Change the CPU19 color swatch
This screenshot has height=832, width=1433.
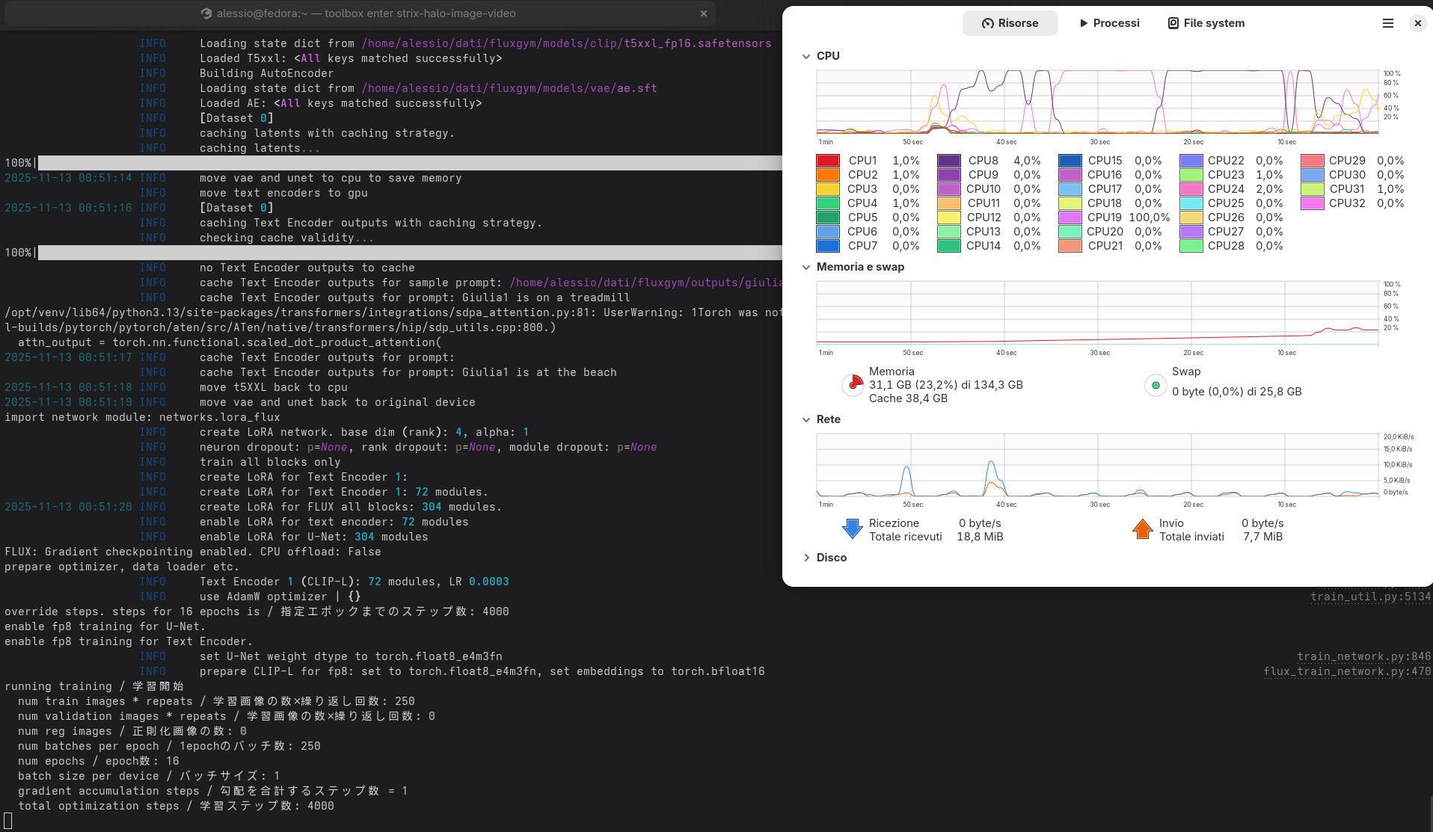[1070, 218]
